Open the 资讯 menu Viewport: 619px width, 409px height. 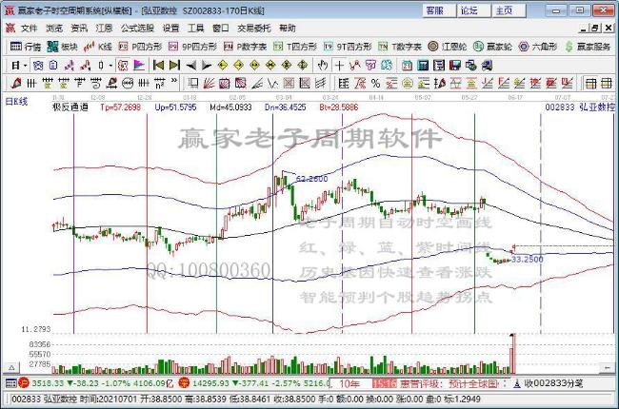click(79, 28)
